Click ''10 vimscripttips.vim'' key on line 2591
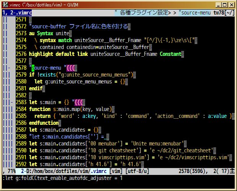237x191 pixels. 117,157
